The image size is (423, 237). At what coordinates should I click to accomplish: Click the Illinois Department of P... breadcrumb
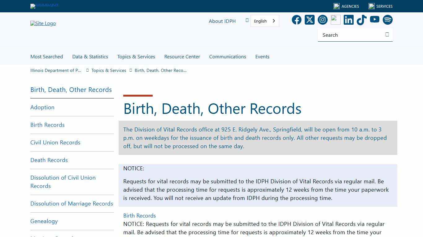coord(55,70)
